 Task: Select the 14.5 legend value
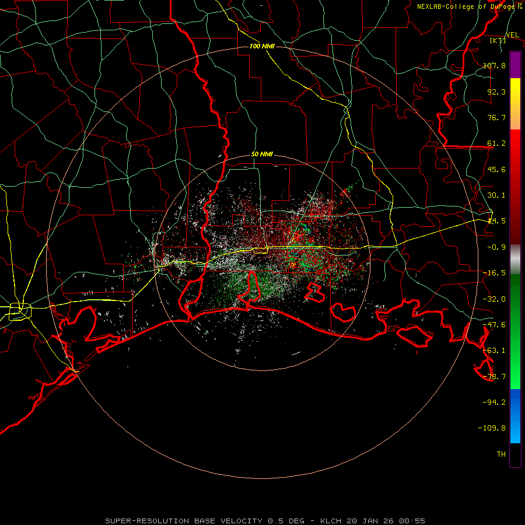pyautogui.click(x=496, y=221)
